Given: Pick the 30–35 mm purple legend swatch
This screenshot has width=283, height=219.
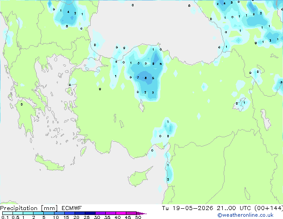Looking at the screenshot, I should click(100, 213).
